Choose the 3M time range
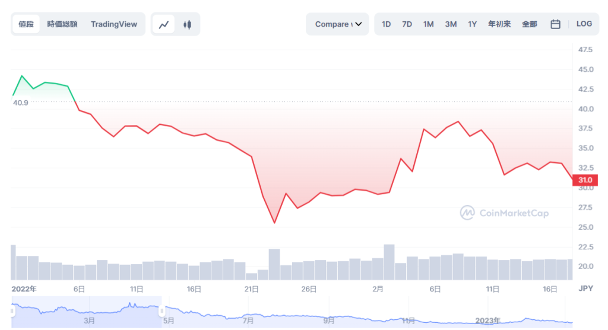Image resolution: width=608 pixels, height=330 pixels. click(451, 24)
